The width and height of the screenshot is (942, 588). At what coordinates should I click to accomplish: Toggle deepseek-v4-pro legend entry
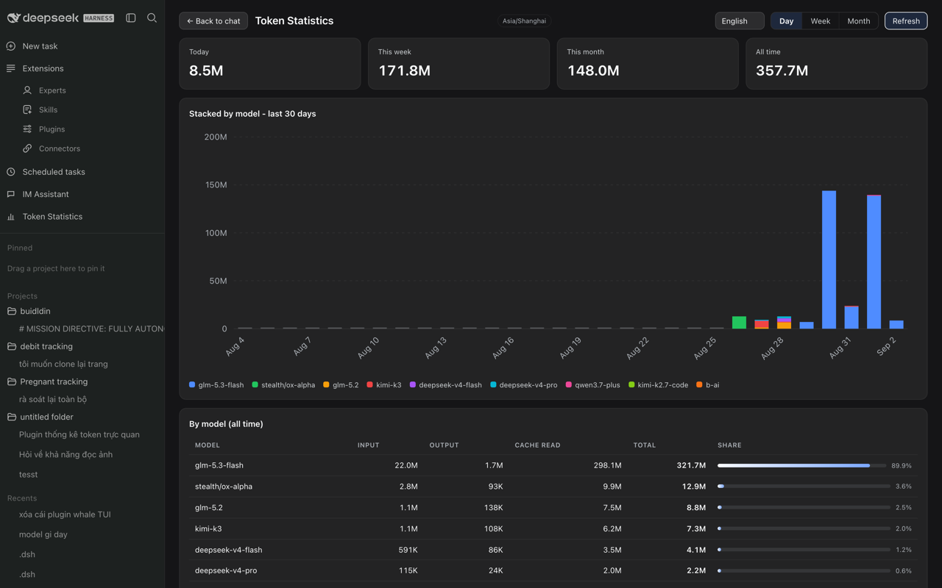point(524,384)
